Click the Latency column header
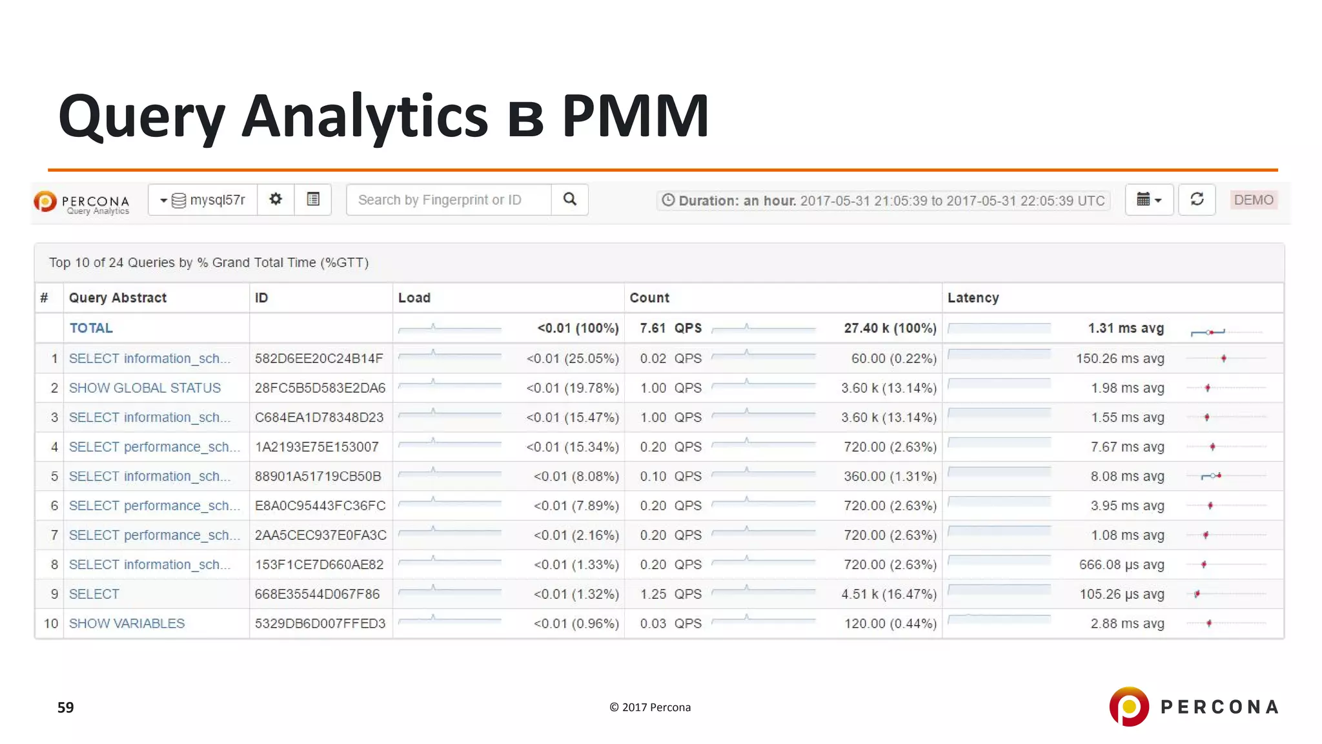Screen dimensions: 1322x744 (973, 298)
